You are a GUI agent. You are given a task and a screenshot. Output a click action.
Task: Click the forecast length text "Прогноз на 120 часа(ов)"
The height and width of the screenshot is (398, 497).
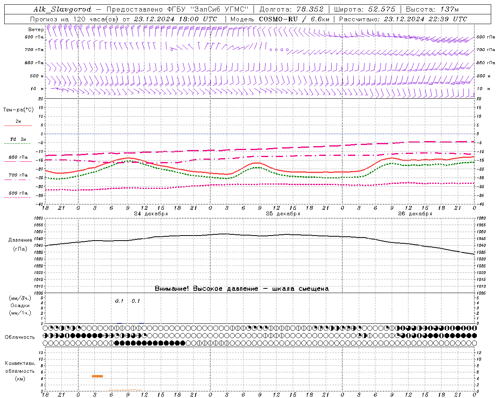(75, 19)
